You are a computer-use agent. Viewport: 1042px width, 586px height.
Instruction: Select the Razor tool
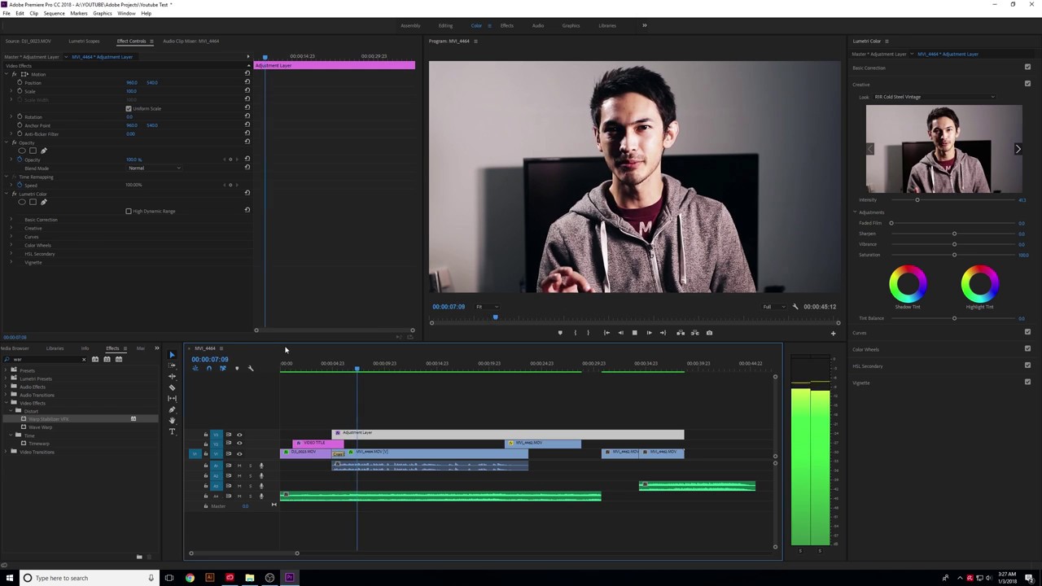[x=172, y=387]
